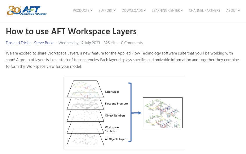Click the Workspace Symbols layer label

click(x=112, y=129)
